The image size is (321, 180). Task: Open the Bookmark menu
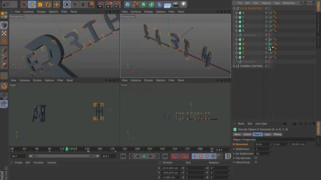click(289, 3)
